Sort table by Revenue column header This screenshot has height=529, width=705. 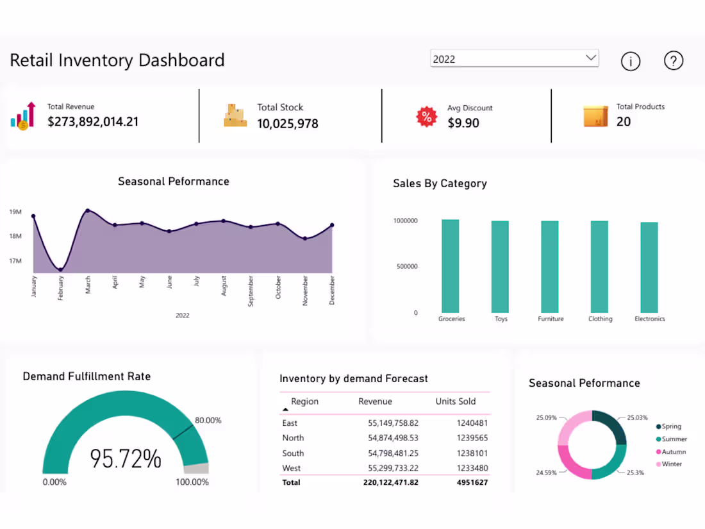375,401
